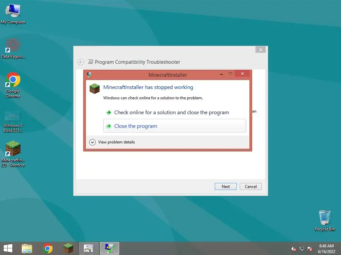Minimize the MinecraftInstaller dialog
The image size is (341, 255).
[221, 74]
